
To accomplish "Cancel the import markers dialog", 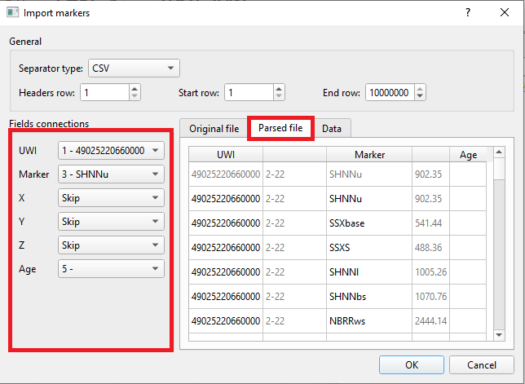I will [482, 364].
